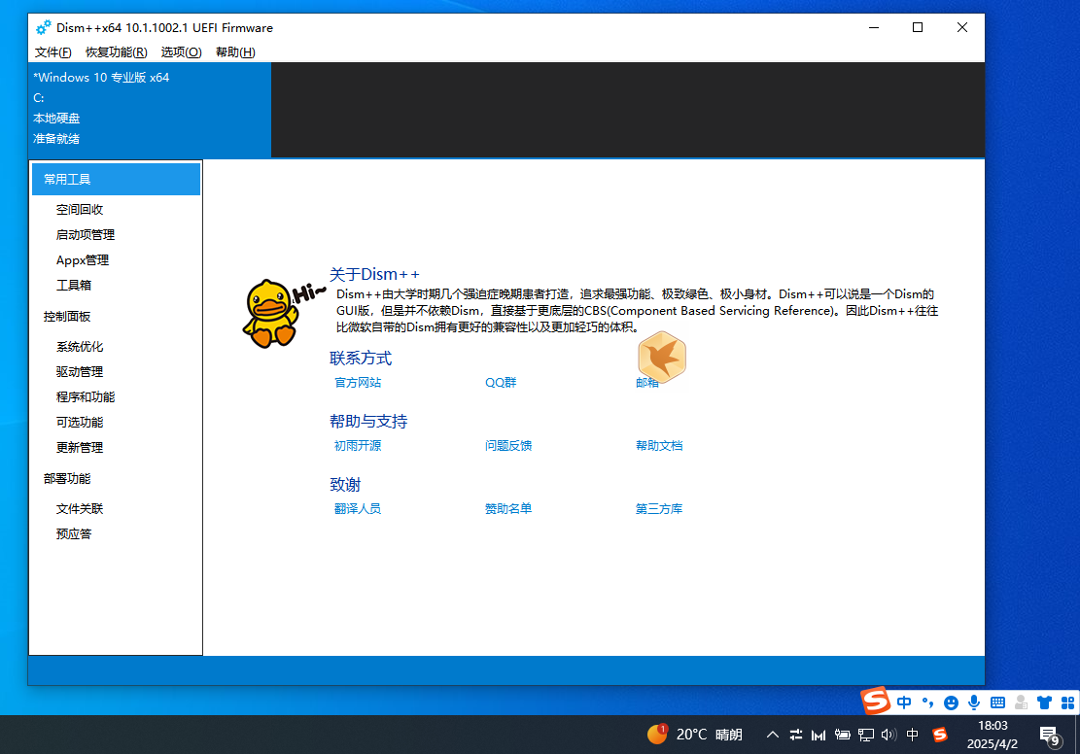Toggle Chinese mode on Sogou floating bar
The image size is (1080, 754).
[904, 703]
